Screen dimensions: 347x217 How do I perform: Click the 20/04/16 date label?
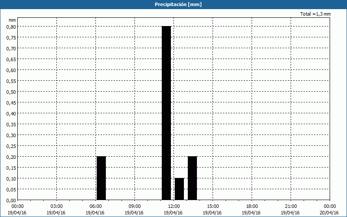(329, 213)
